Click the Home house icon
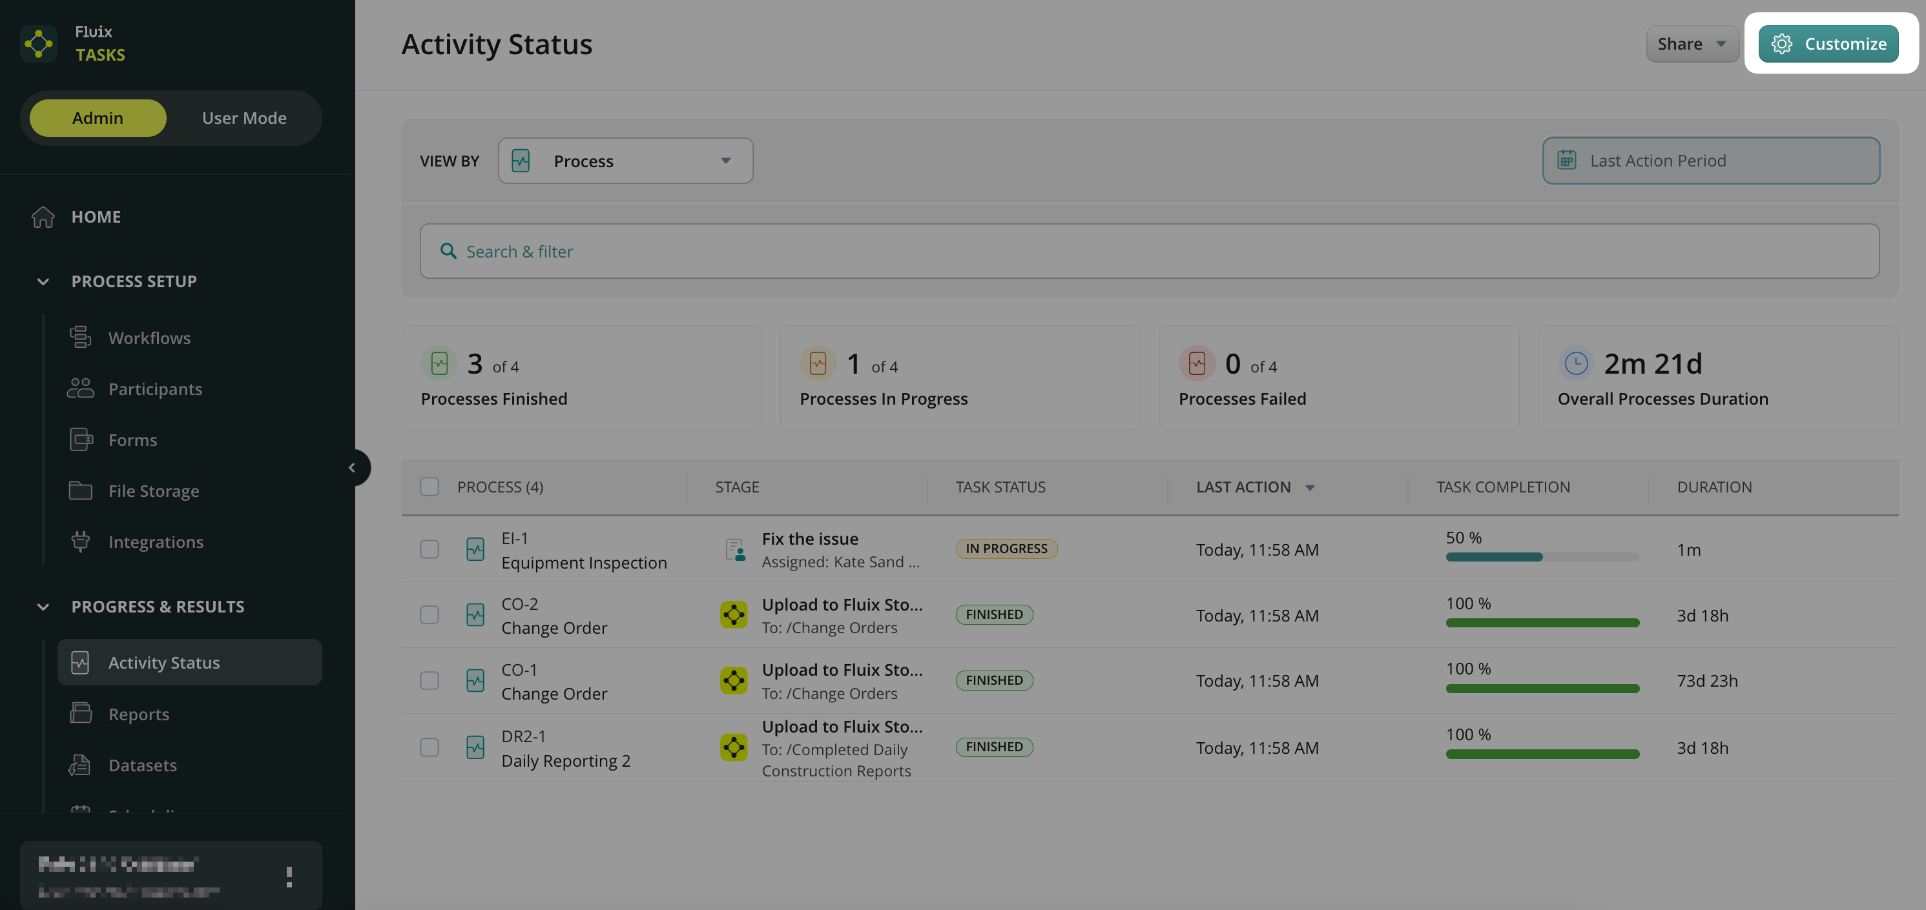Screen dimensions: 1926x910 (x=43, y=217)
